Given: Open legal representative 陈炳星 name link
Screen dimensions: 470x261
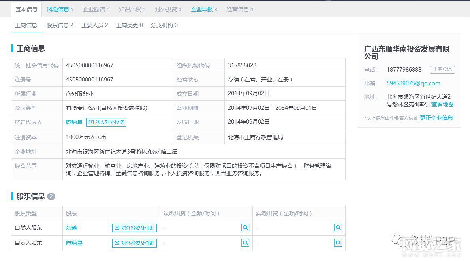Looking at the screenshot, I should (74, 122).
